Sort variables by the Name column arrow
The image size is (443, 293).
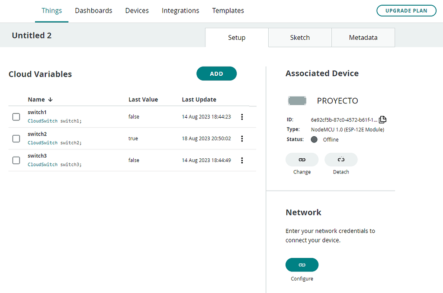(50, 100)
